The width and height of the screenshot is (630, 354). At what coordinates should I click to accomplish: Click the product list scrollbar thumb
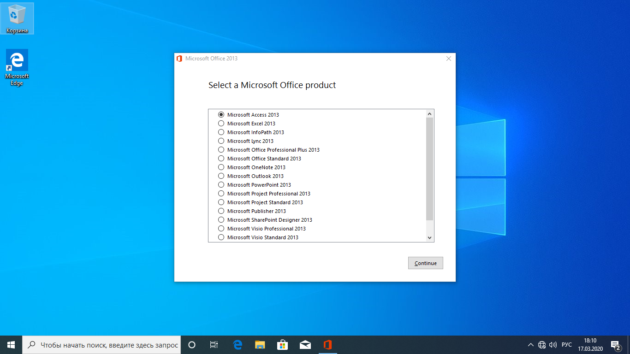[x=429, y=169]
